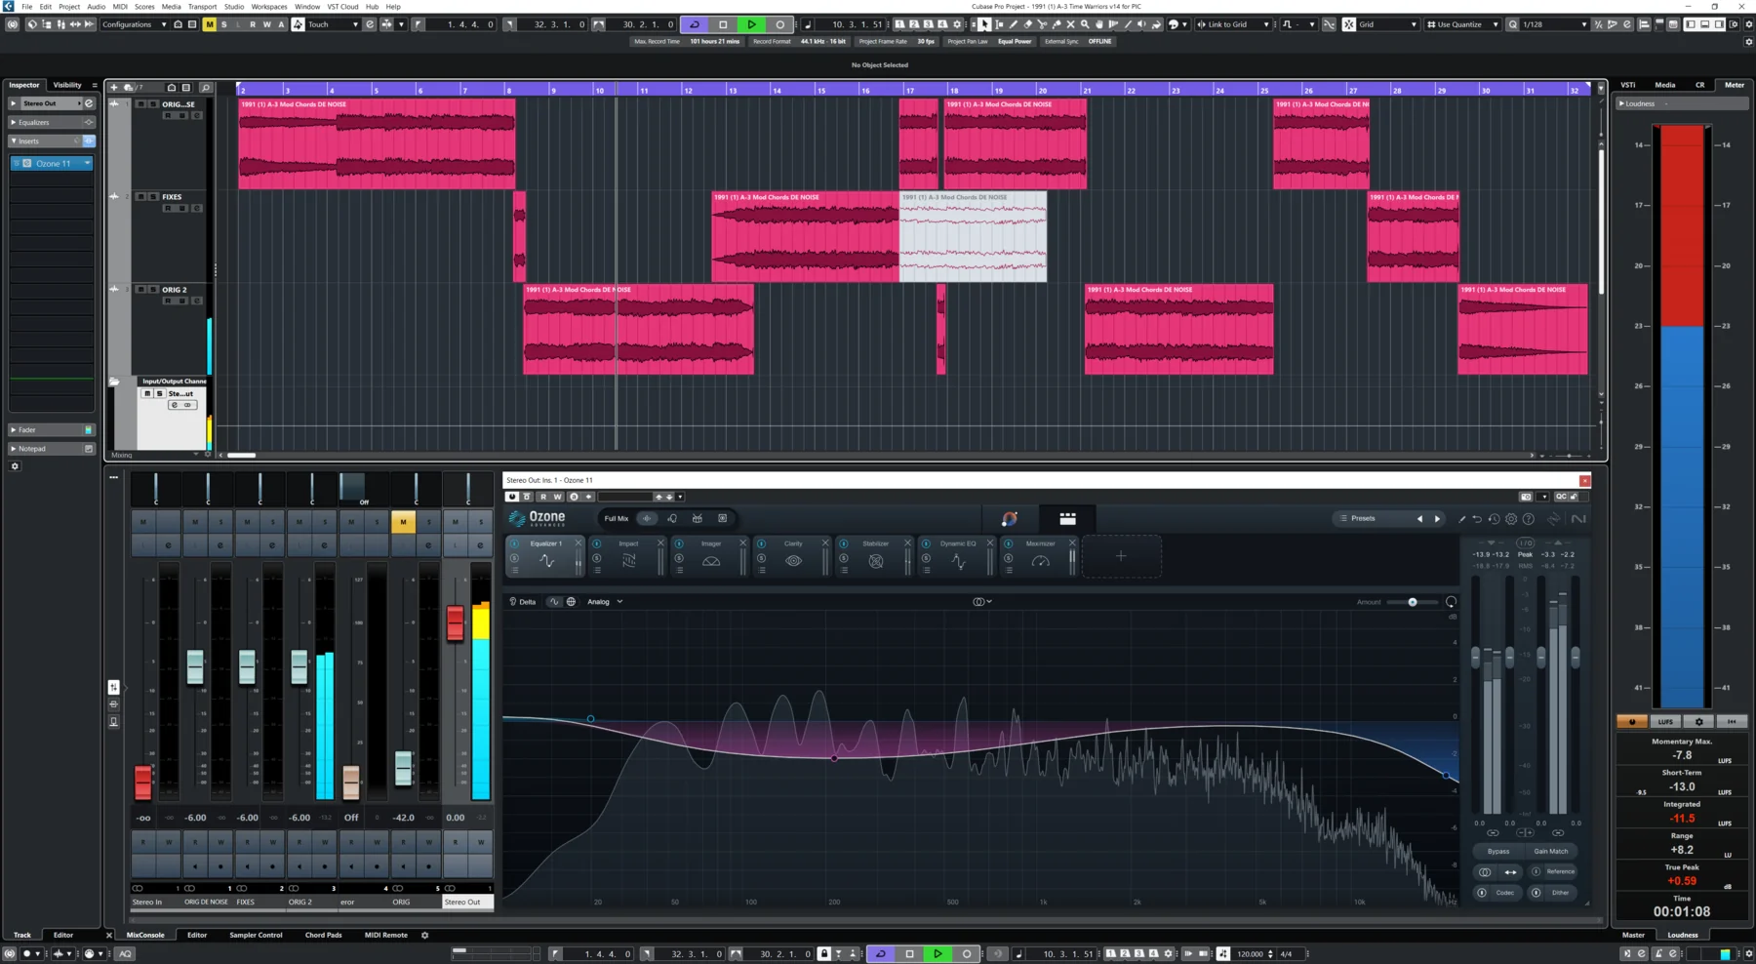Open the Touch automation mode dropdown

pos(333,24)
